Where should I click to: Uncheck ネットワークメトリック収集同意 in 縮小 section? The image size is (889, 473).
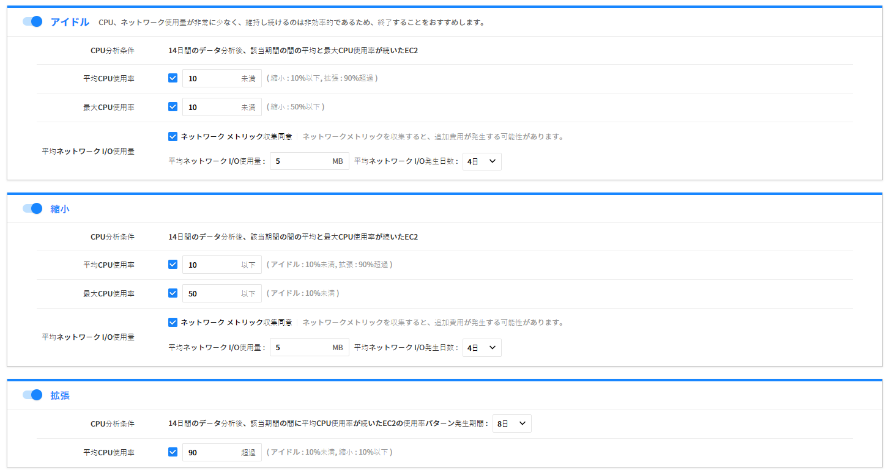[x=173, y=322]
